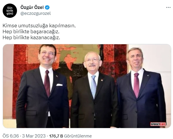Open the Özgür Özel display name link
The height and width of the screenshot is (139, 173).
32,7
